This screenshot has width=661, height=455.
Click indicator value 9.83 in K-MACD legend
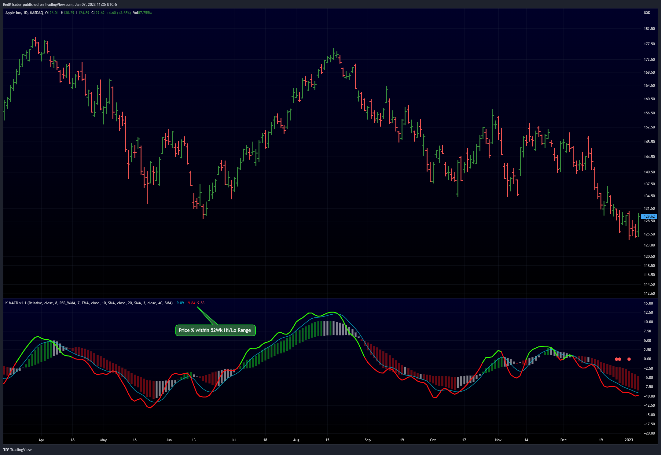coord(201,303)
